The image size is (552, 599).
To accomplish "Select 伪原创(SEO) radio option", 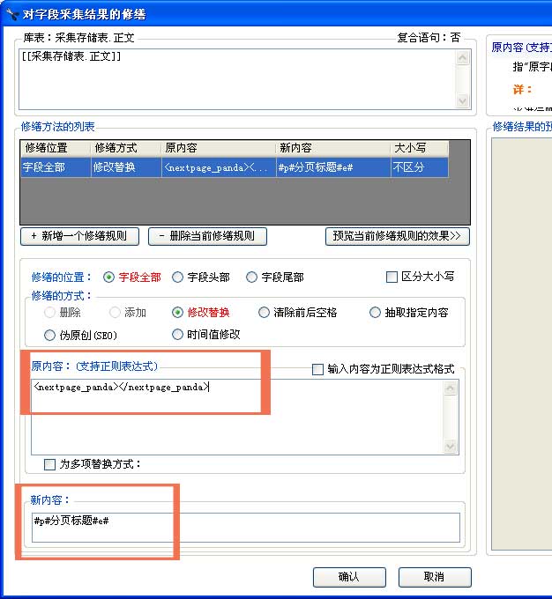I will click(50, 335).
